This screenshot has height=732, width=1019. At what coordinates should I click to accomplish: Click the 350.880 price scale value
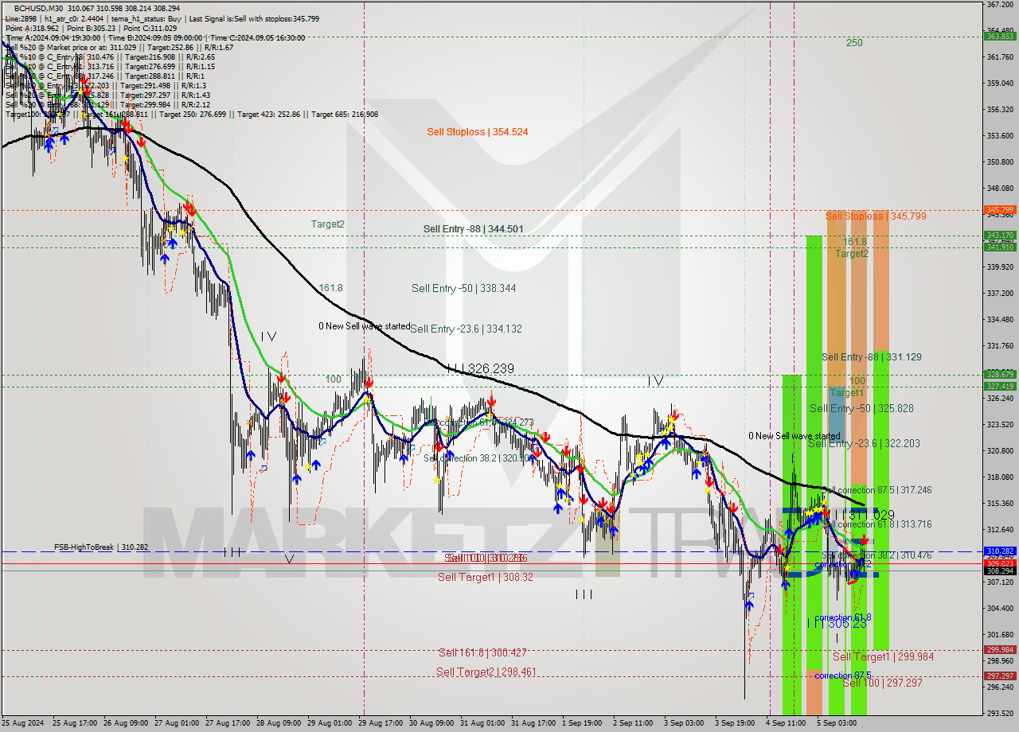pyautogui.click(x=999, y=162)
